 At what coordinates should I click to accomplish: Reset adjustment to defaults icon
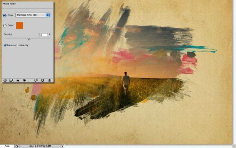[42, 81]
